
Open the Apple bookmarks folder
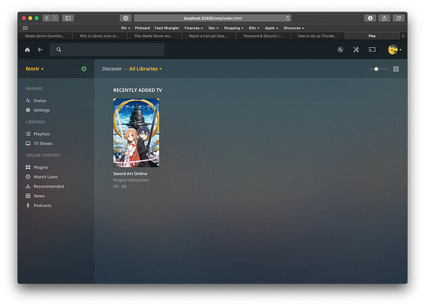pos(272,28)
